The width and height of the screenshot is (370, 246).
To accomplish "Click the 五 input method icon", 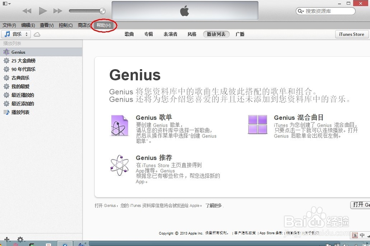I will click(x=355, y=235).
